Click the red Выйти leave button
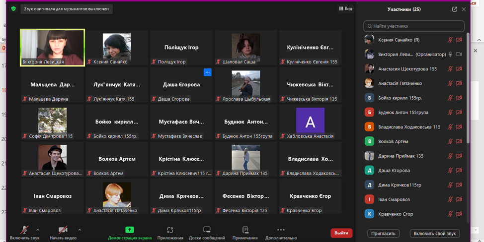Screen dimensions: 484x242 click(341, 233)
